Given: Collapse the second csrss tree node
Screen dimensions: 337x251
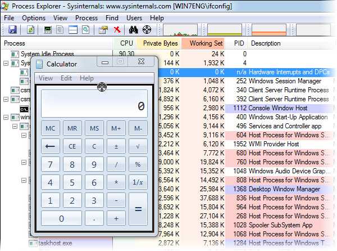Looking at the screenshot, I should (6, 99).
